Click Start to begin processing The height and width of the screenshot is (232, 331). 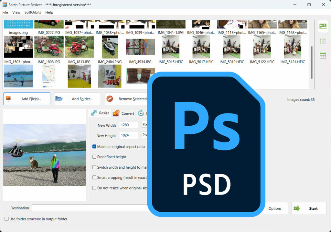[x=309, y=208]
